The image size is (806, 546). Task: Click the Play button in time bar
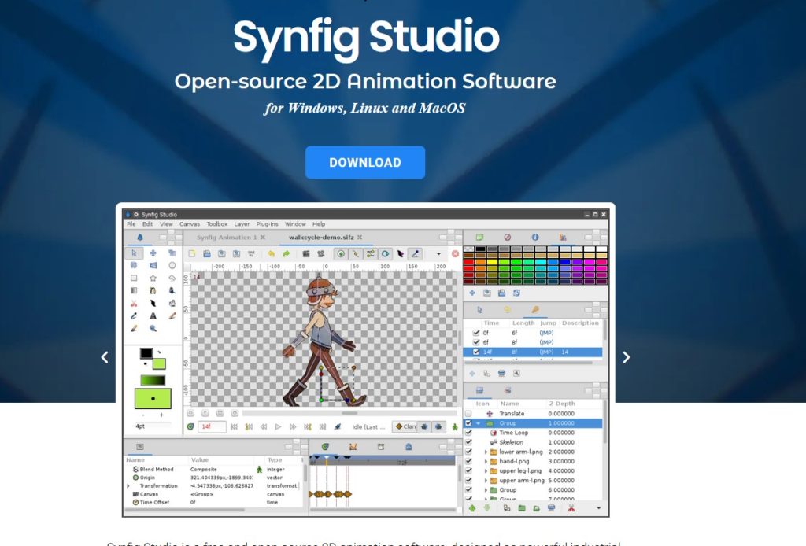tap(278, 427)
